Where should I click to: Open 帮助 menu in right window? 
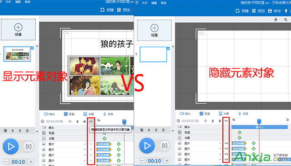(164, 3)
